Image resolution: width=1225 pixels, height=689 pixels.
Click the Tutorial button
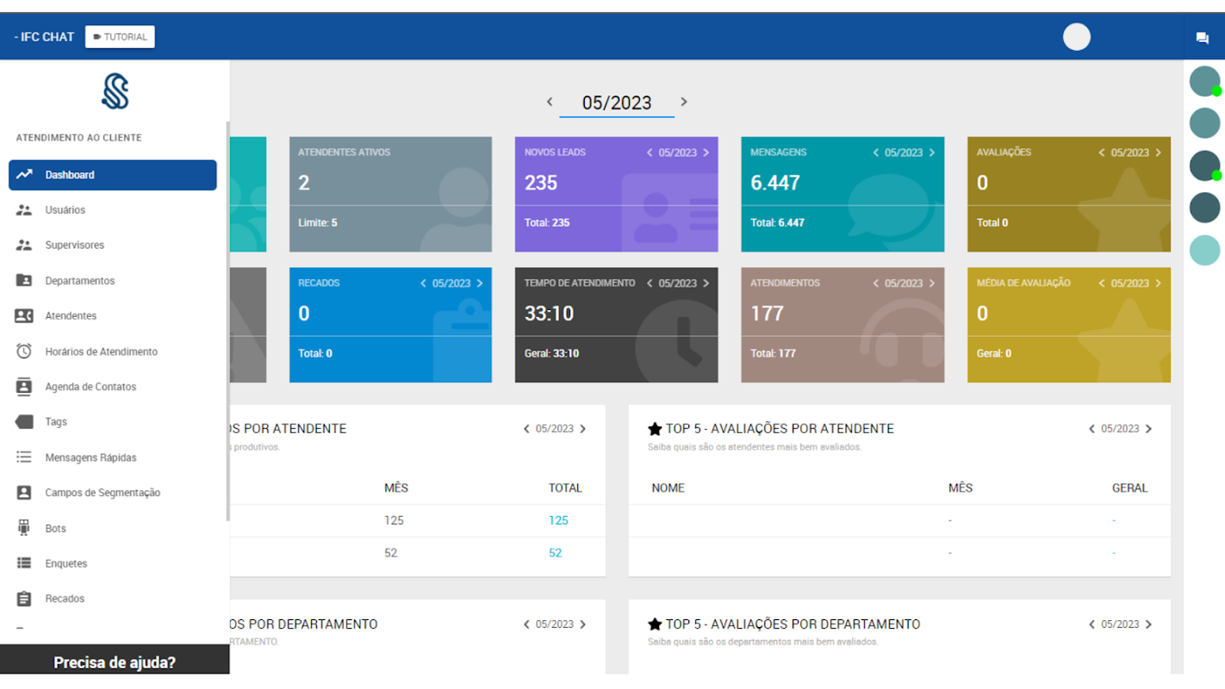[x=120, y=37]
